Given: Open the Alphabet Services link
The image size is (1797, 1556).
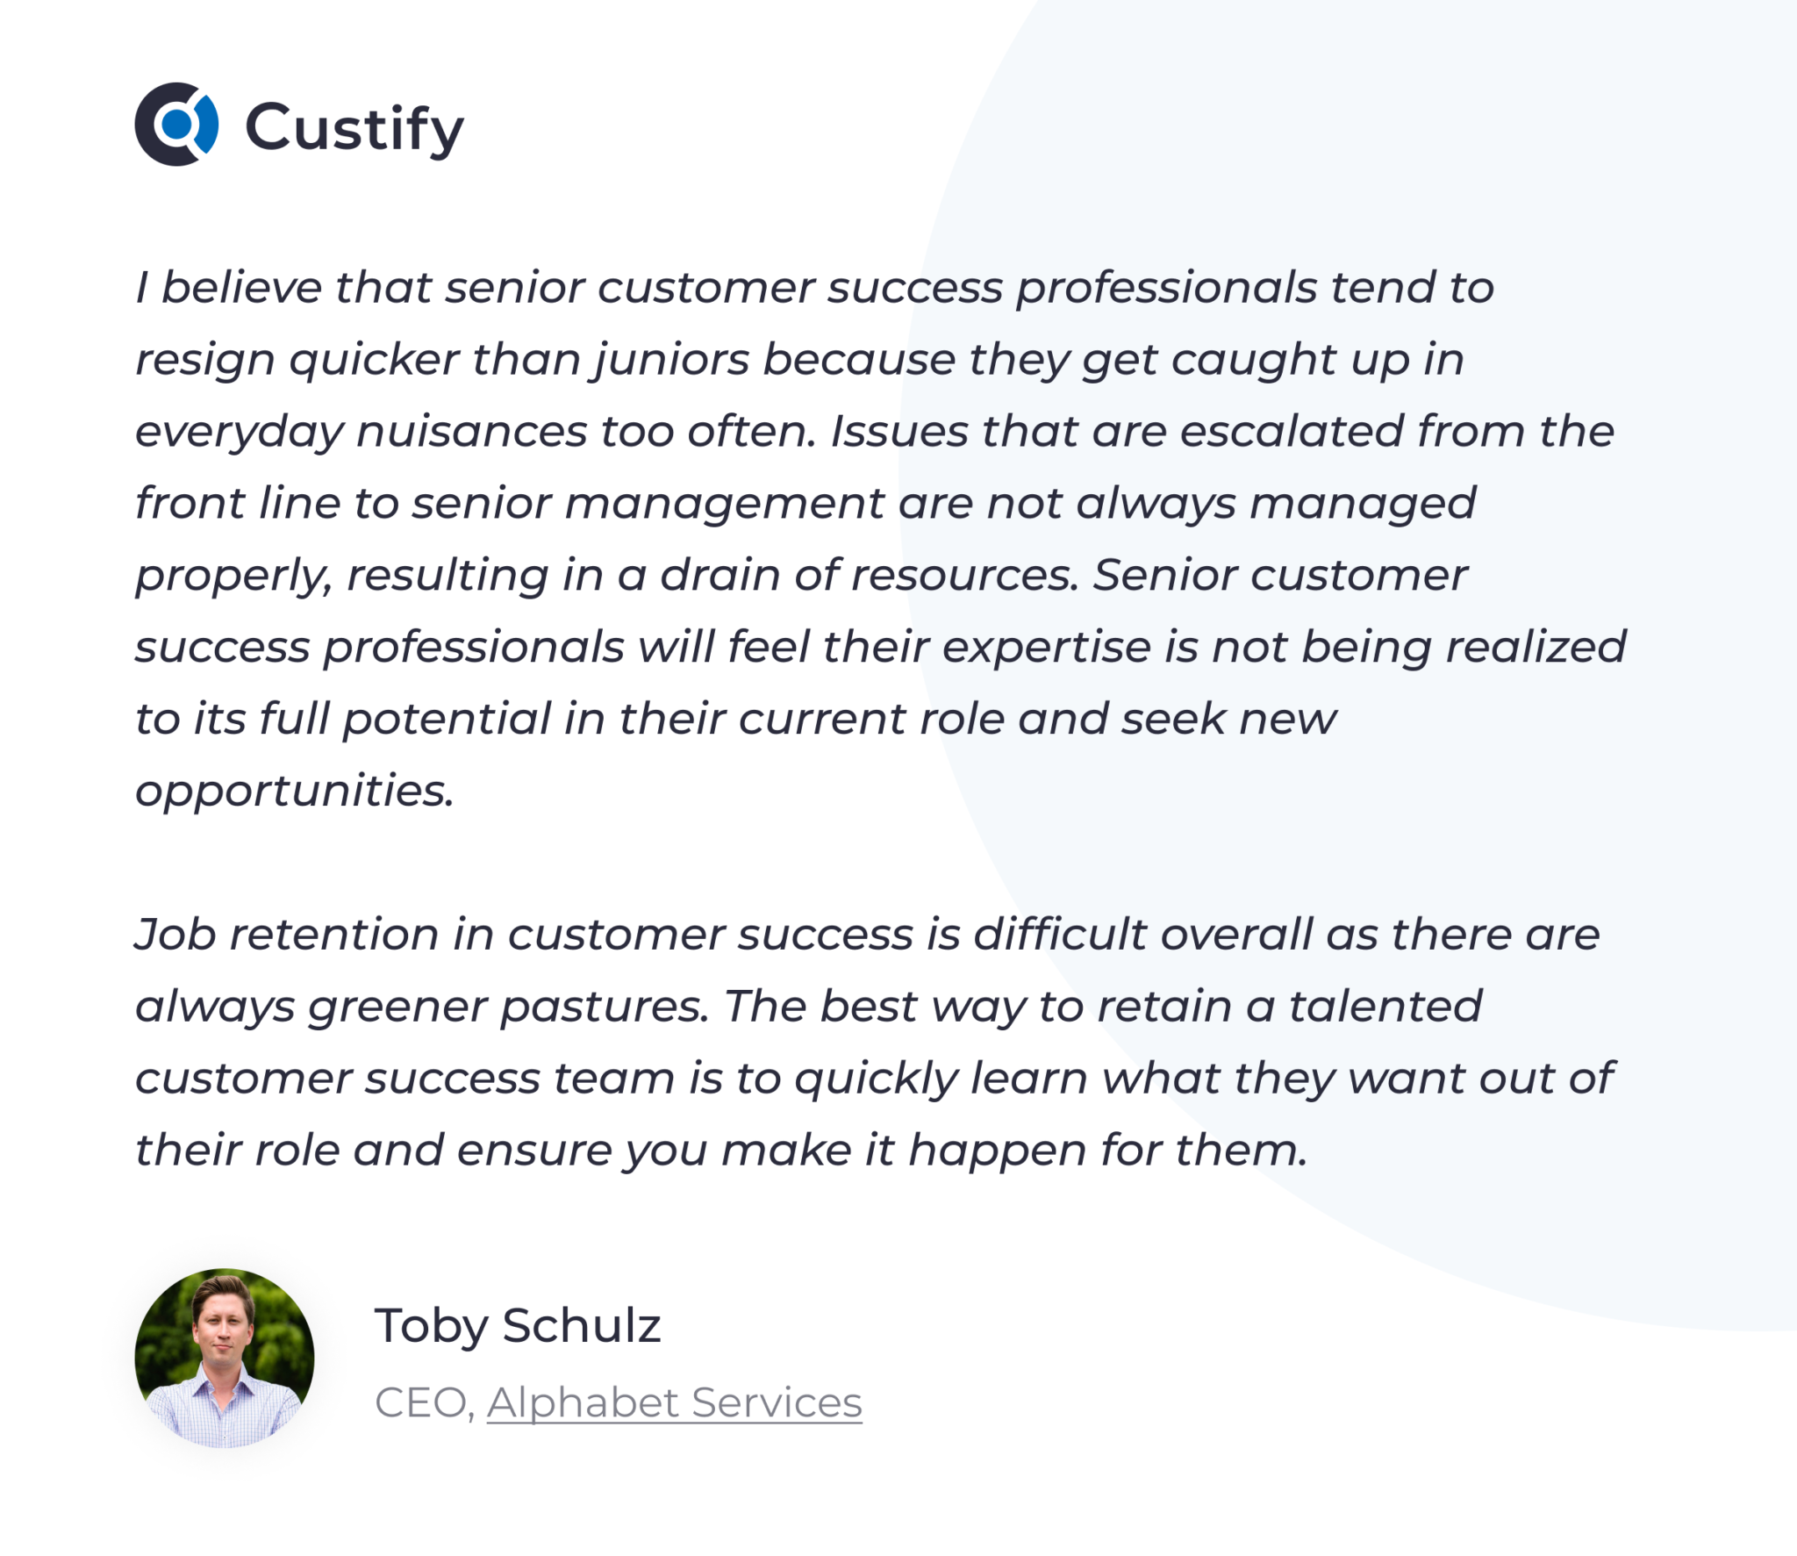Looking at the screenshot, I should pos(674,1402).
